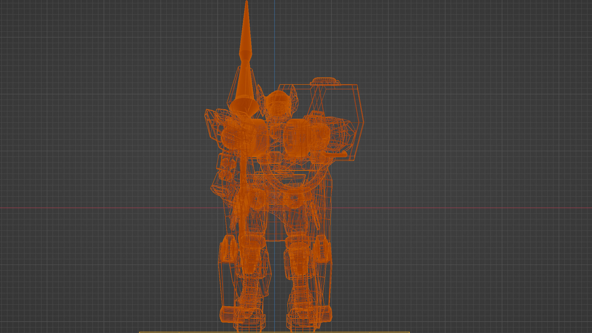
Task: Click the yellow frame border at bottom
Action: click(x=185, y=332)
